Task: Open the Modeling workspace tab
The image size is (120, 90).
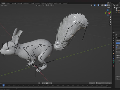Action: click(8, 3)
